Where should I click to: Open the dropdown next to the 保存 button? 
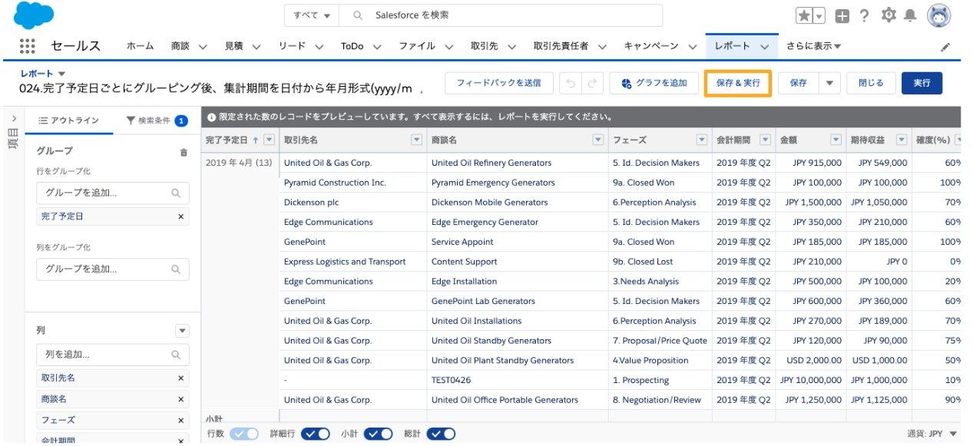(830, 83)
